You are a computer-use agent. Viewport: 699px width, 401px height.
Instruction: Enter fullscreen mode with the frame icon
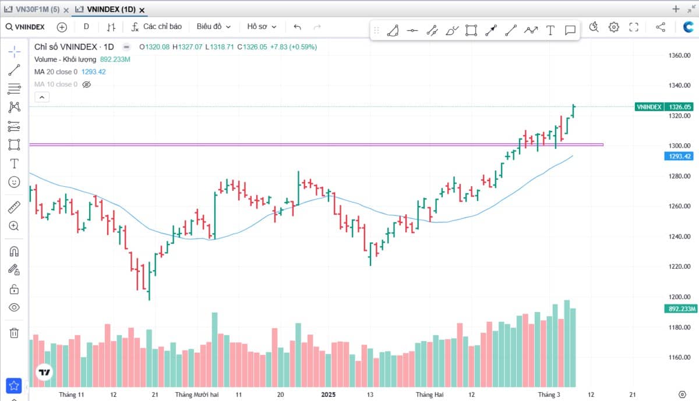[x=634, y=27]
